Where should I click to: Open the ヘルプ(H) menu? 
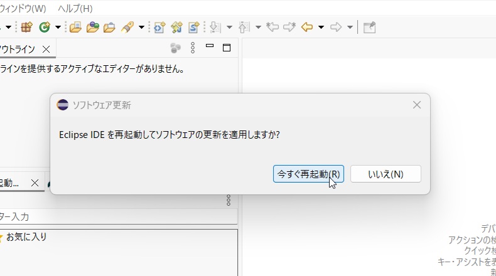[x=75, y=9]
